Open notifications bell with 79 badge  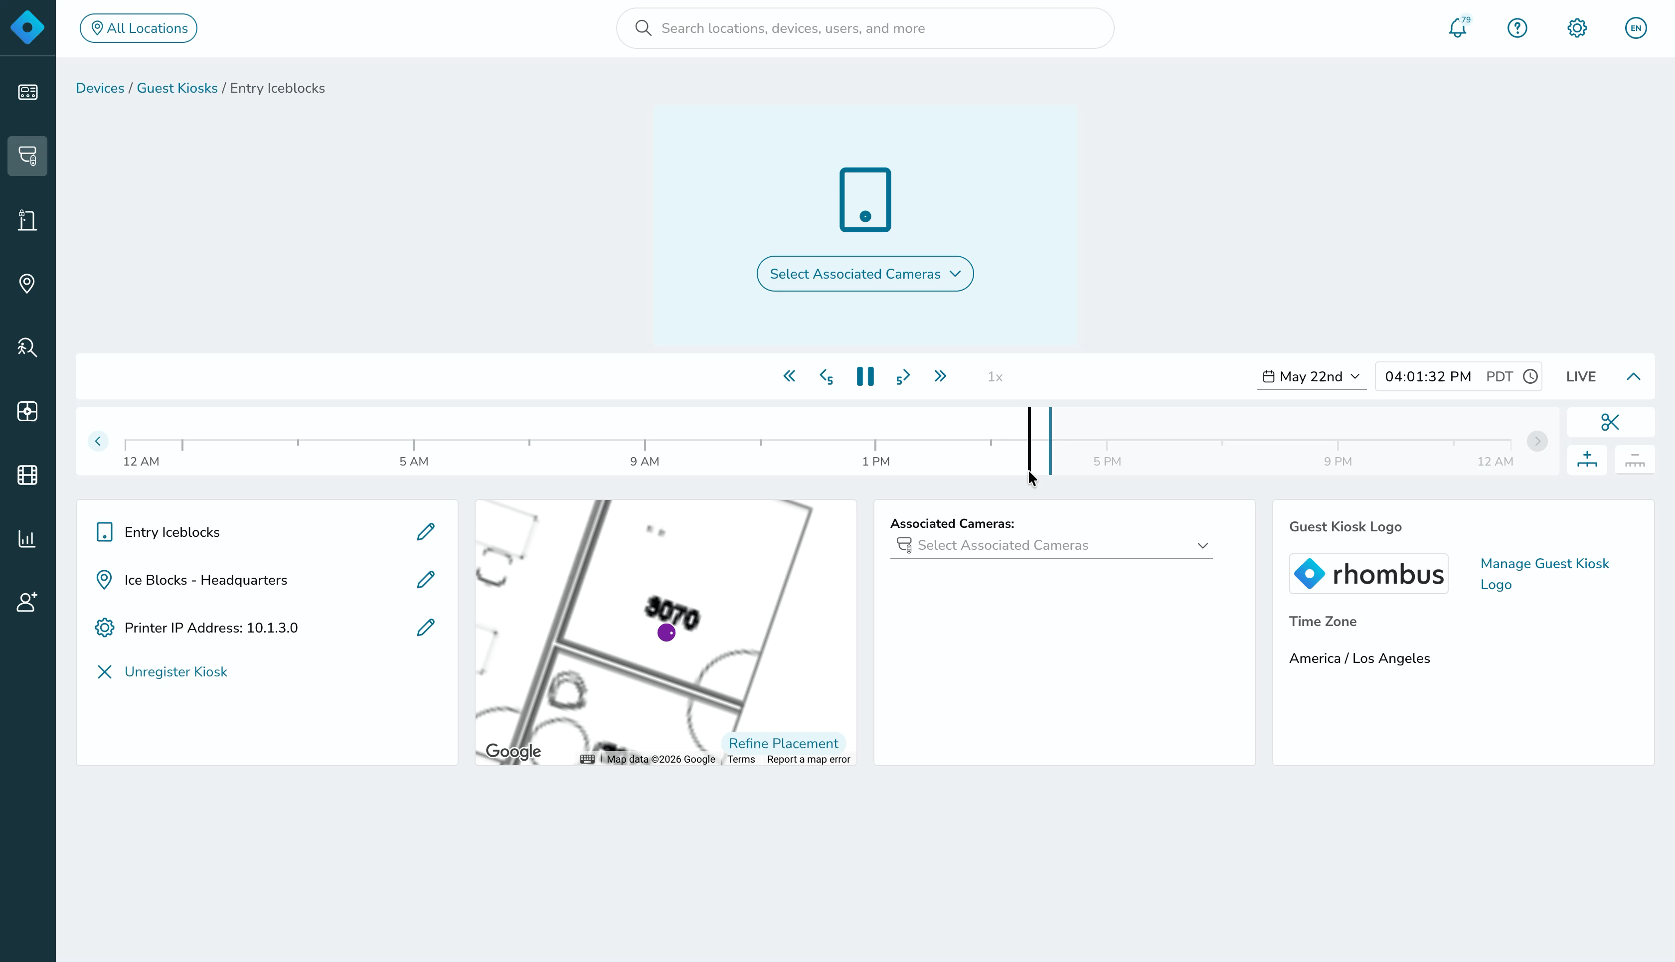(x=1458, y=28)
